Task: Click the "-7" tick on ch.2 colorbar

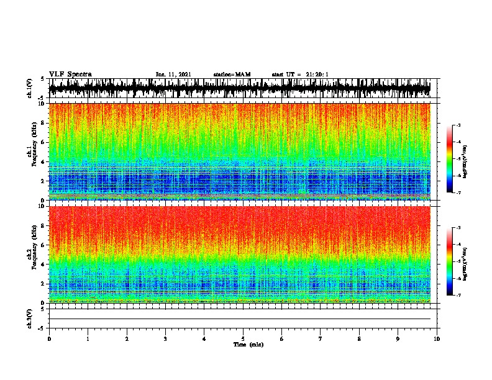Action: coord(458,295)
